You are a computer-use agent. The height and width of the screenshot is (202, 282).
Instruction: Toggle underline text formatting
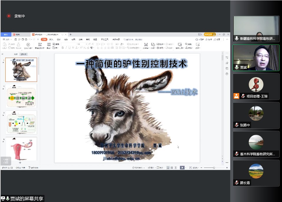pos(69,48)
